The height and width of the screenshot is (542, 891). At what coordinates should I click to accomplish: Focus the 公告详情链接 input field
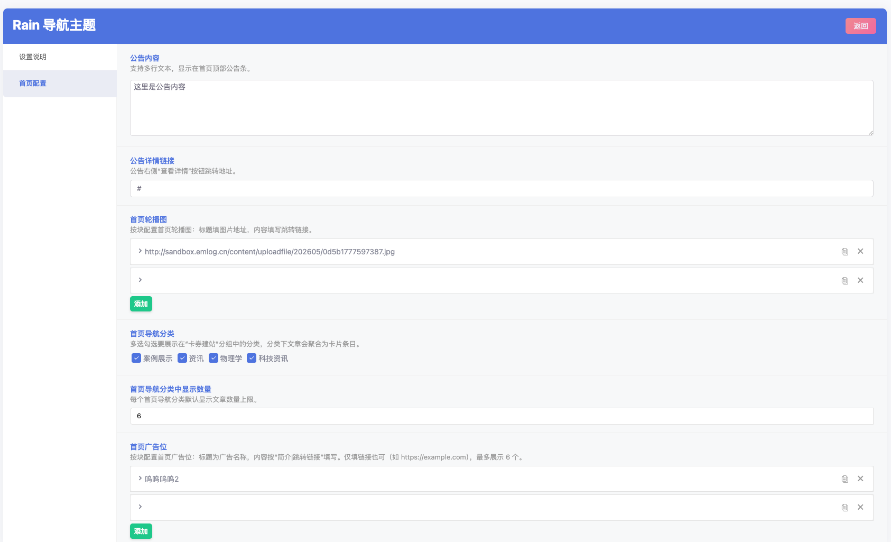(x=502, y=189)
